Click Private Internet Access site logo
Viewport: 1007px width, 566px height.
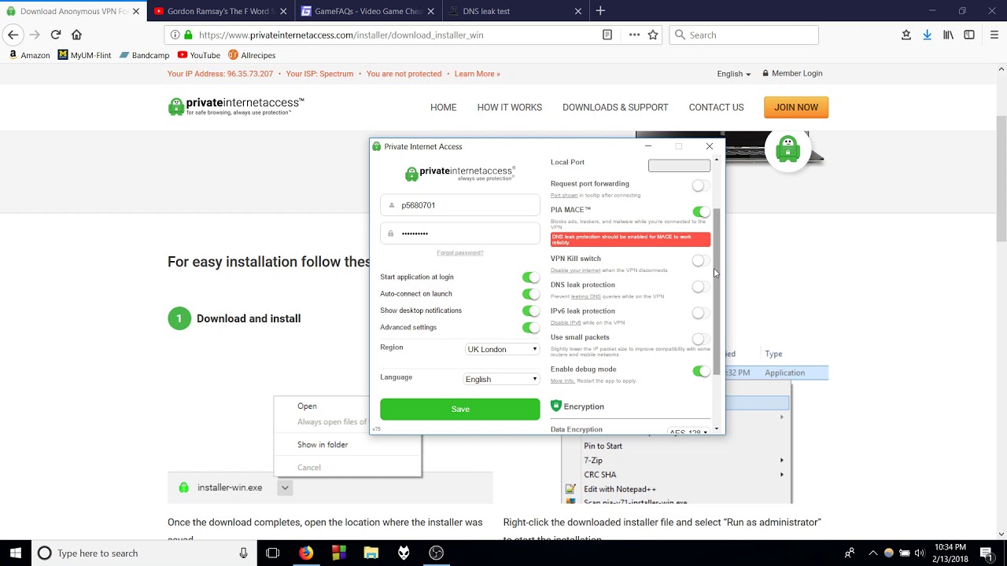(236, 106)
